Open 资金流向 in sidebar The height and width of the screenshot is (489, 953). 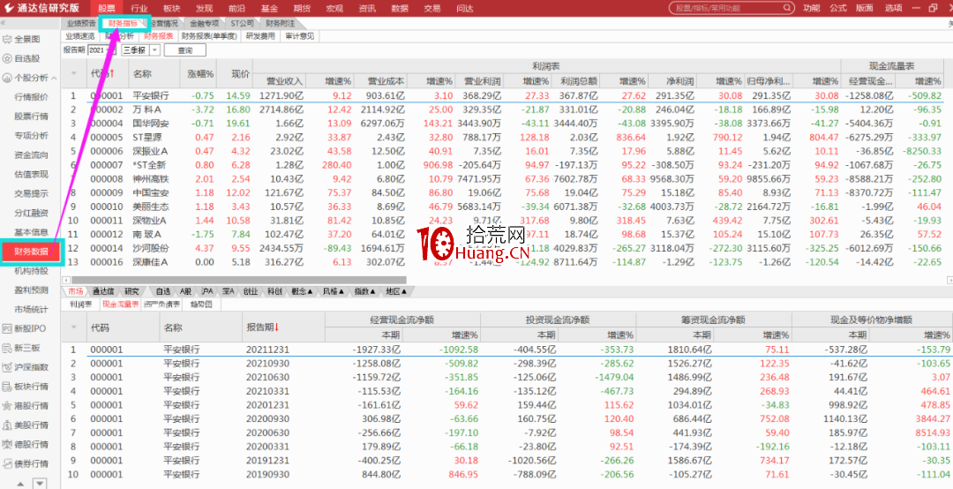[x=31, y=155]
